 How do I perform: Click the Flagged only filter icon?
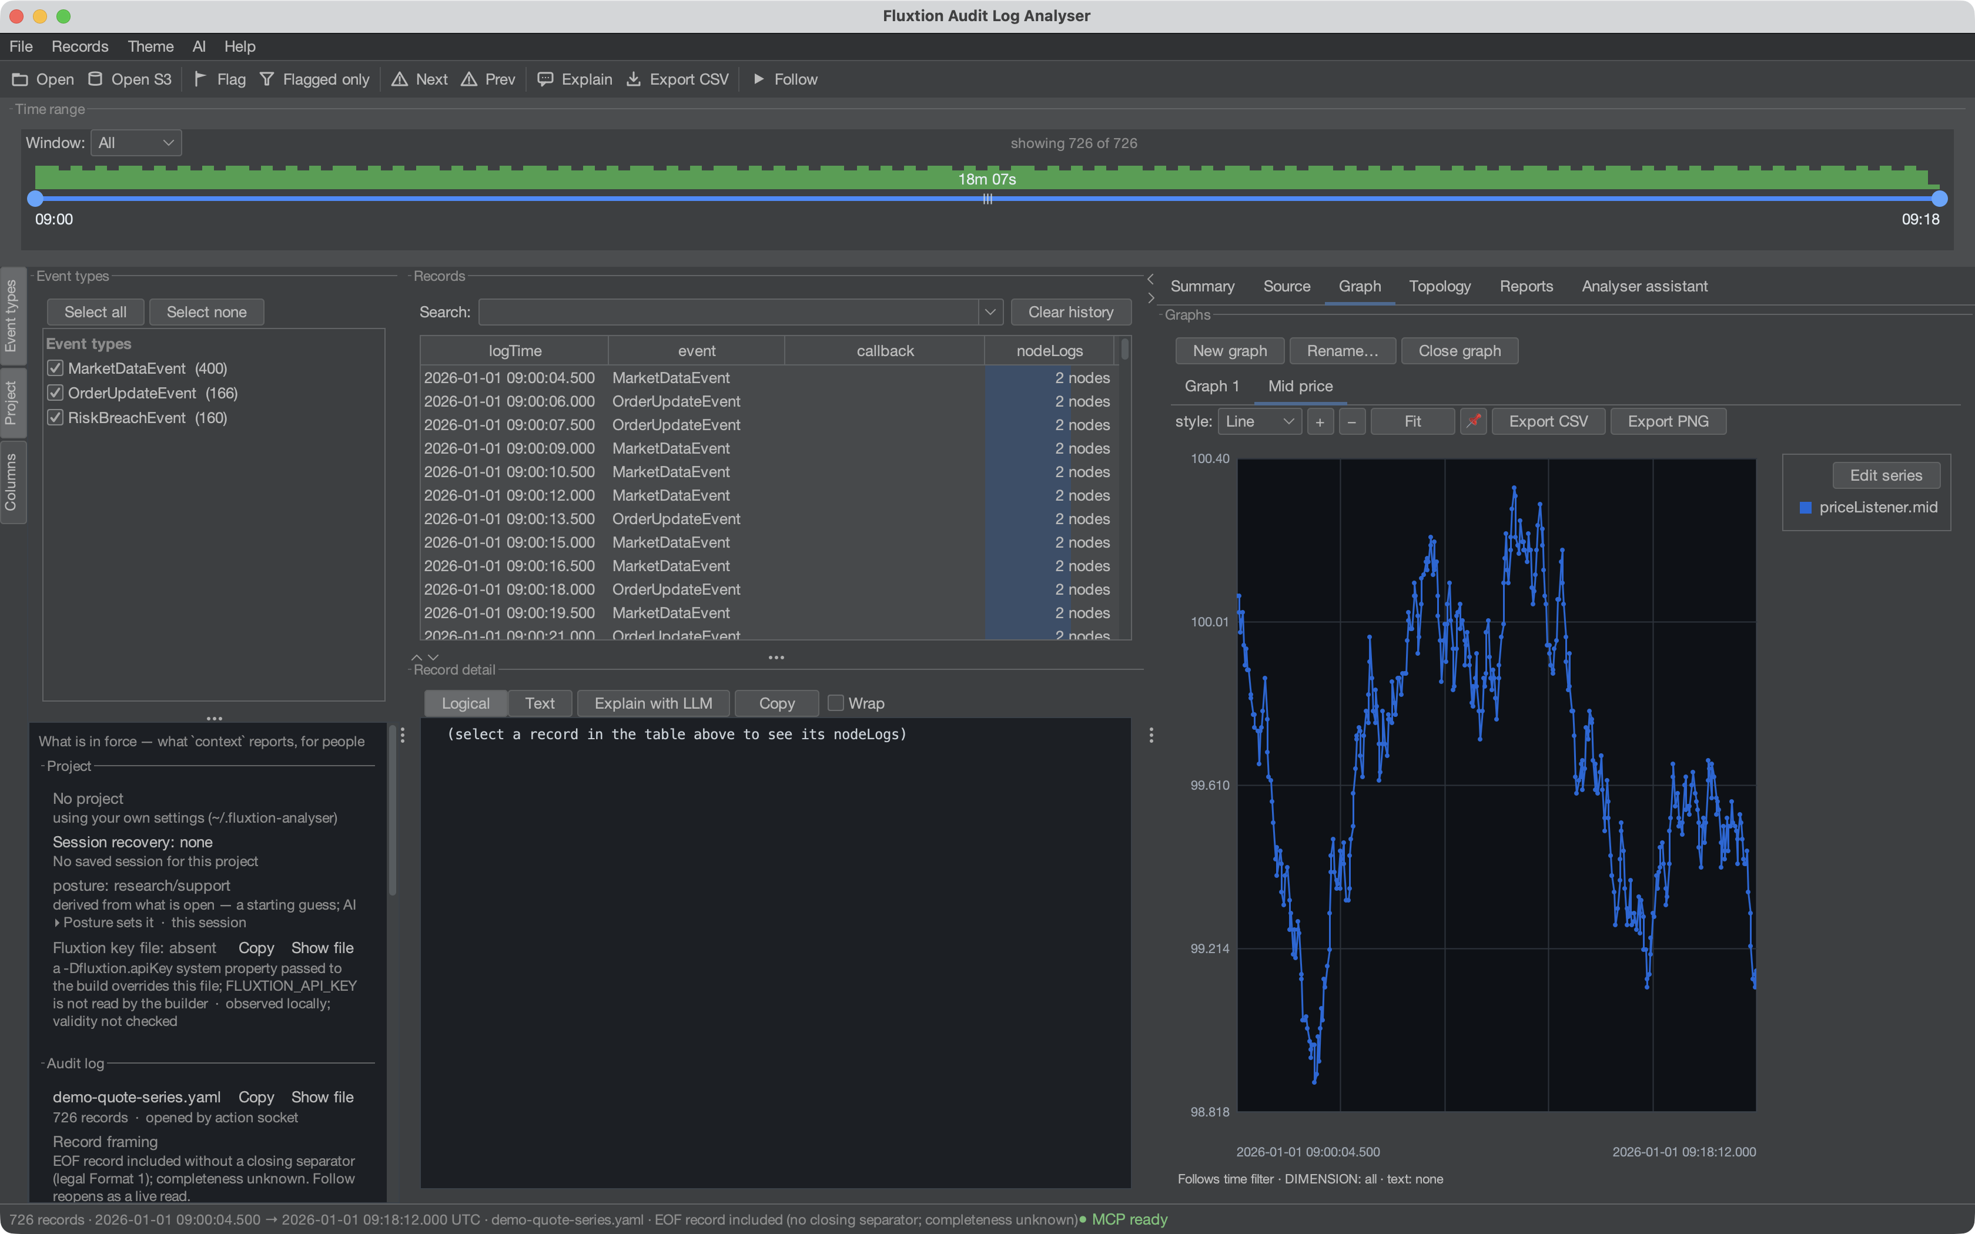pos(267,79)
